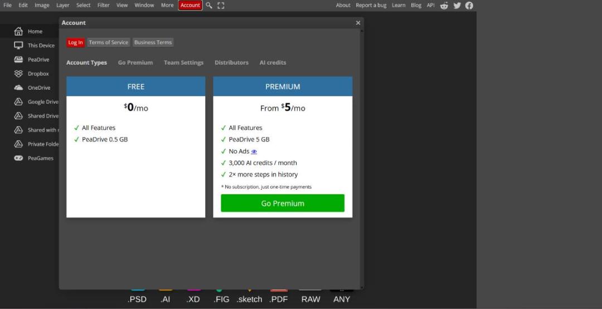Open the Terms of Service link
602x309 pixels.
109,42
